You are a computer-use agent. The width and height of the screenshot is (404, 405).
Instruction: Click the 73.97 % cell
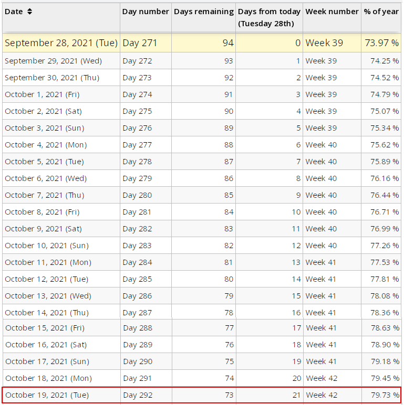382,43
